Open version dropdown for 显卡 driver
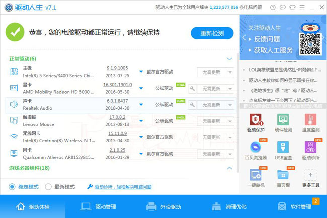327x218 pixels. coord(141,89)
